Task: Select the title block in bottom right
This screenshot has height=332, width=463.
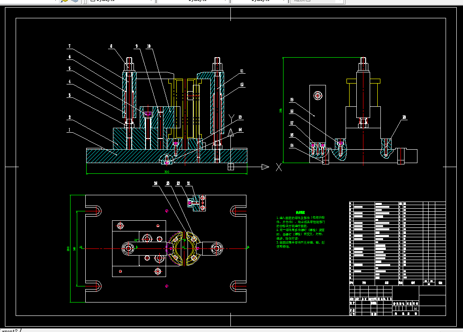Action: [397, 301]
